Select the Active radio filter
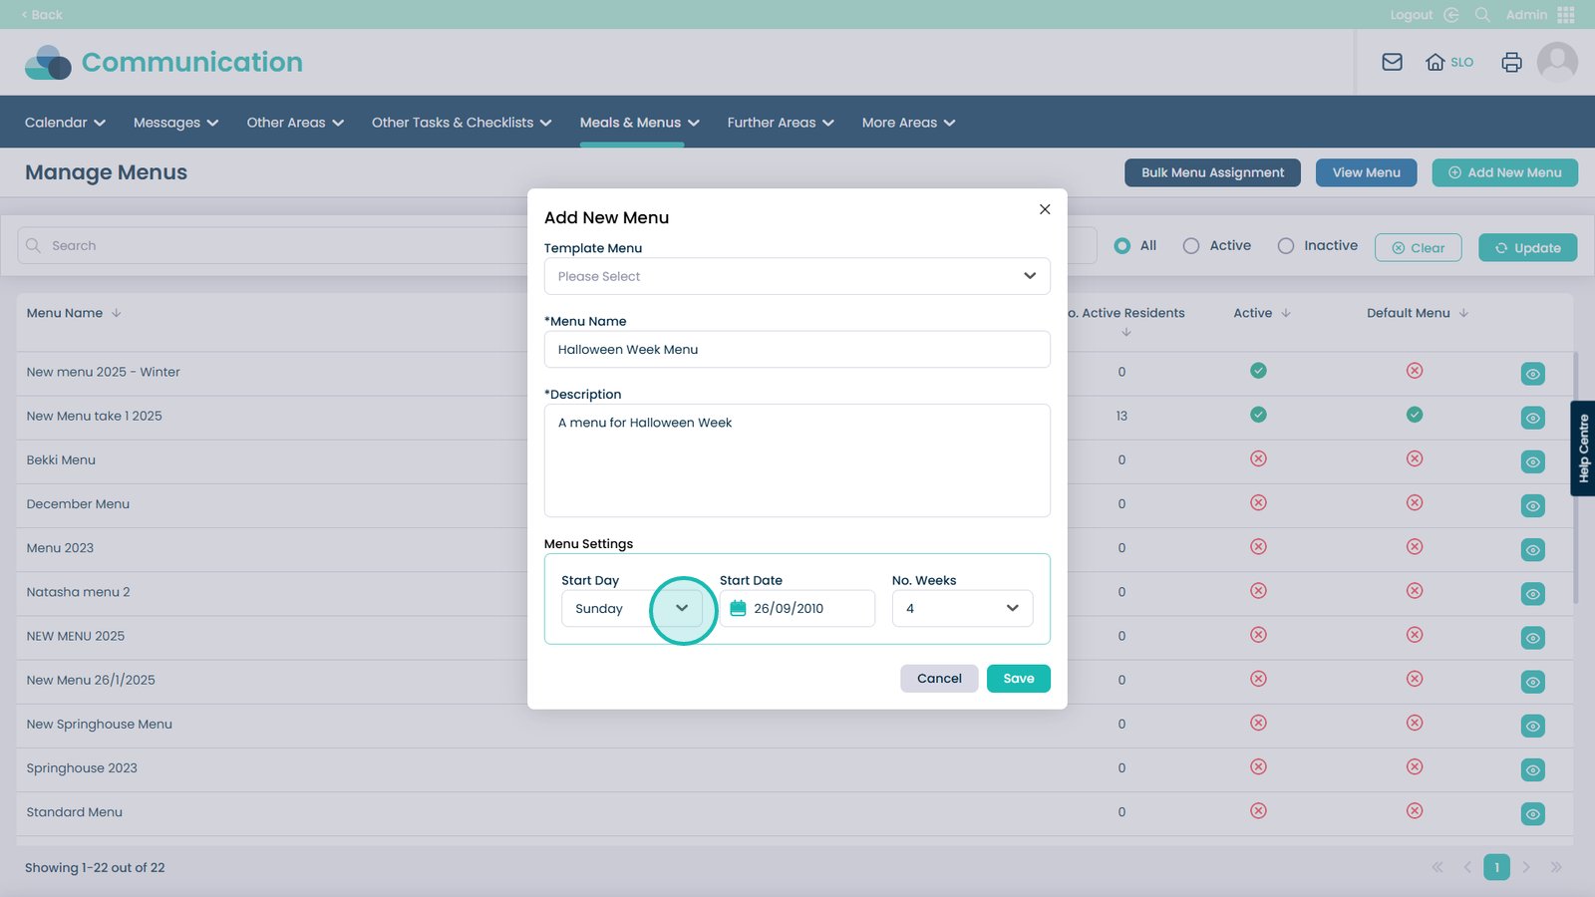The width and height of the screenshot is (1595, 897). coord(1191,246)
